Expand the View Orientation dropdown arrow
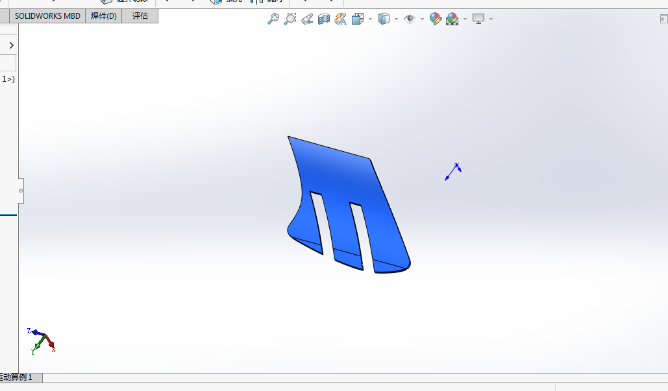Viewport: 668px width, 391px height. [370, 19]
